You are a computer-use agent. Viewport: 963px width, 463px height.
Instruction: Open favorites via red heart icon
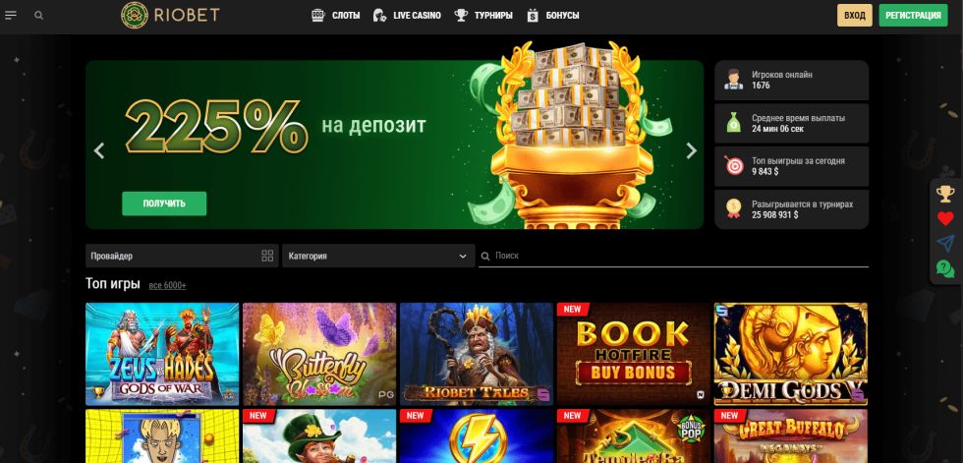945,218
